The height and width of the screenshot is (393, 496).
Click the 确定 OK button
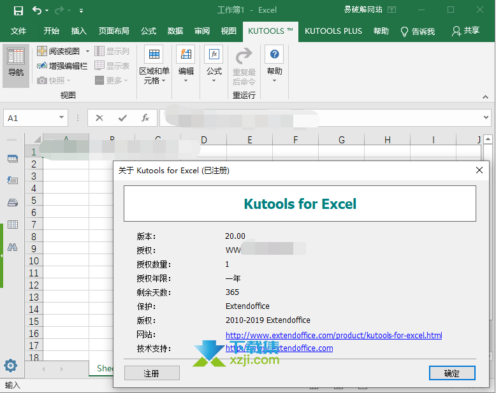(452, 373)
